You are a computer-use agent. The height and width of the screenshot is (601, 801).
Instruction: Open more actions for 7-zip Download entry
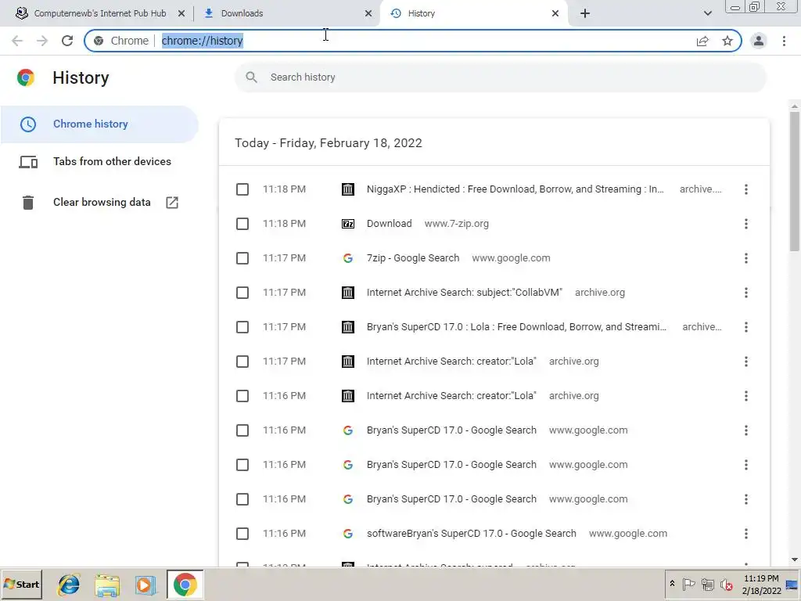click(745, 224)
